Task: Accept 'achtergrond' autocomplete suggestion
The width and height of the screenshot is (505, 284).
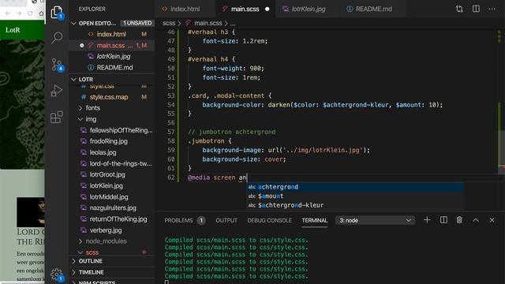Action: (354, 187)
